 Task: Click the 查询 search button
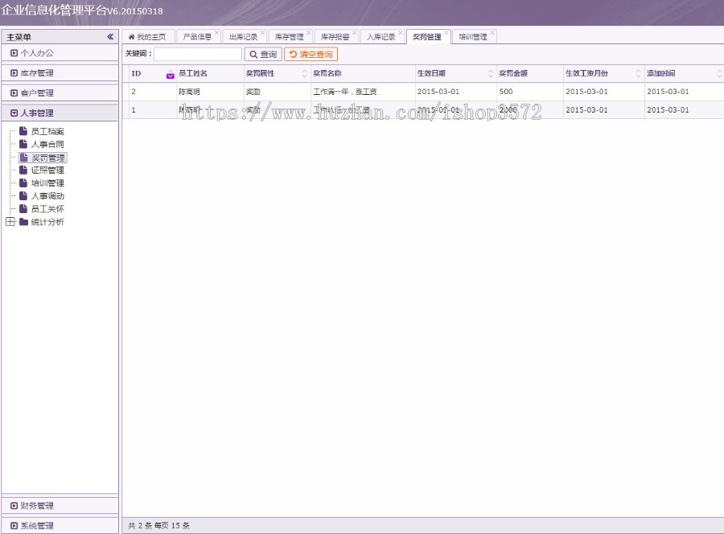(x=261, y=55)
